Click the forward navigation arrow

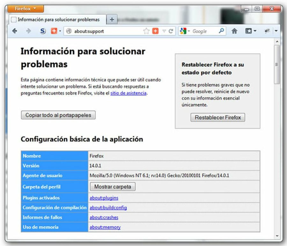(x=29, y=31)
